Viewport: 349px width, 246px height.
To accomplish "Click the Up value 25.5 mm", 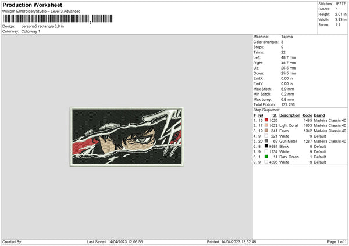I will click(x=289, y=68).
